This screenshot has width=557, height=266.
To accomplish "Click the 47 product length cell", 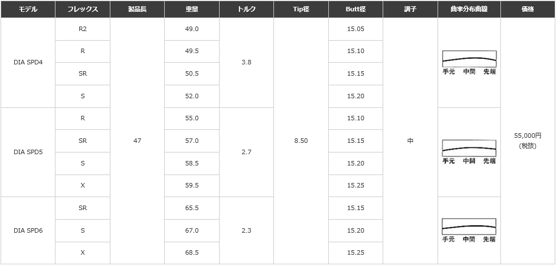I will pyautogui.click(x=137, y=141).
